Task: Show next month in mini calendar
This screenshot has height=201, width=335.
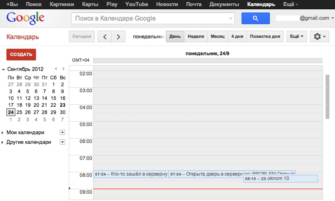Action: click(x=63, y=69)
